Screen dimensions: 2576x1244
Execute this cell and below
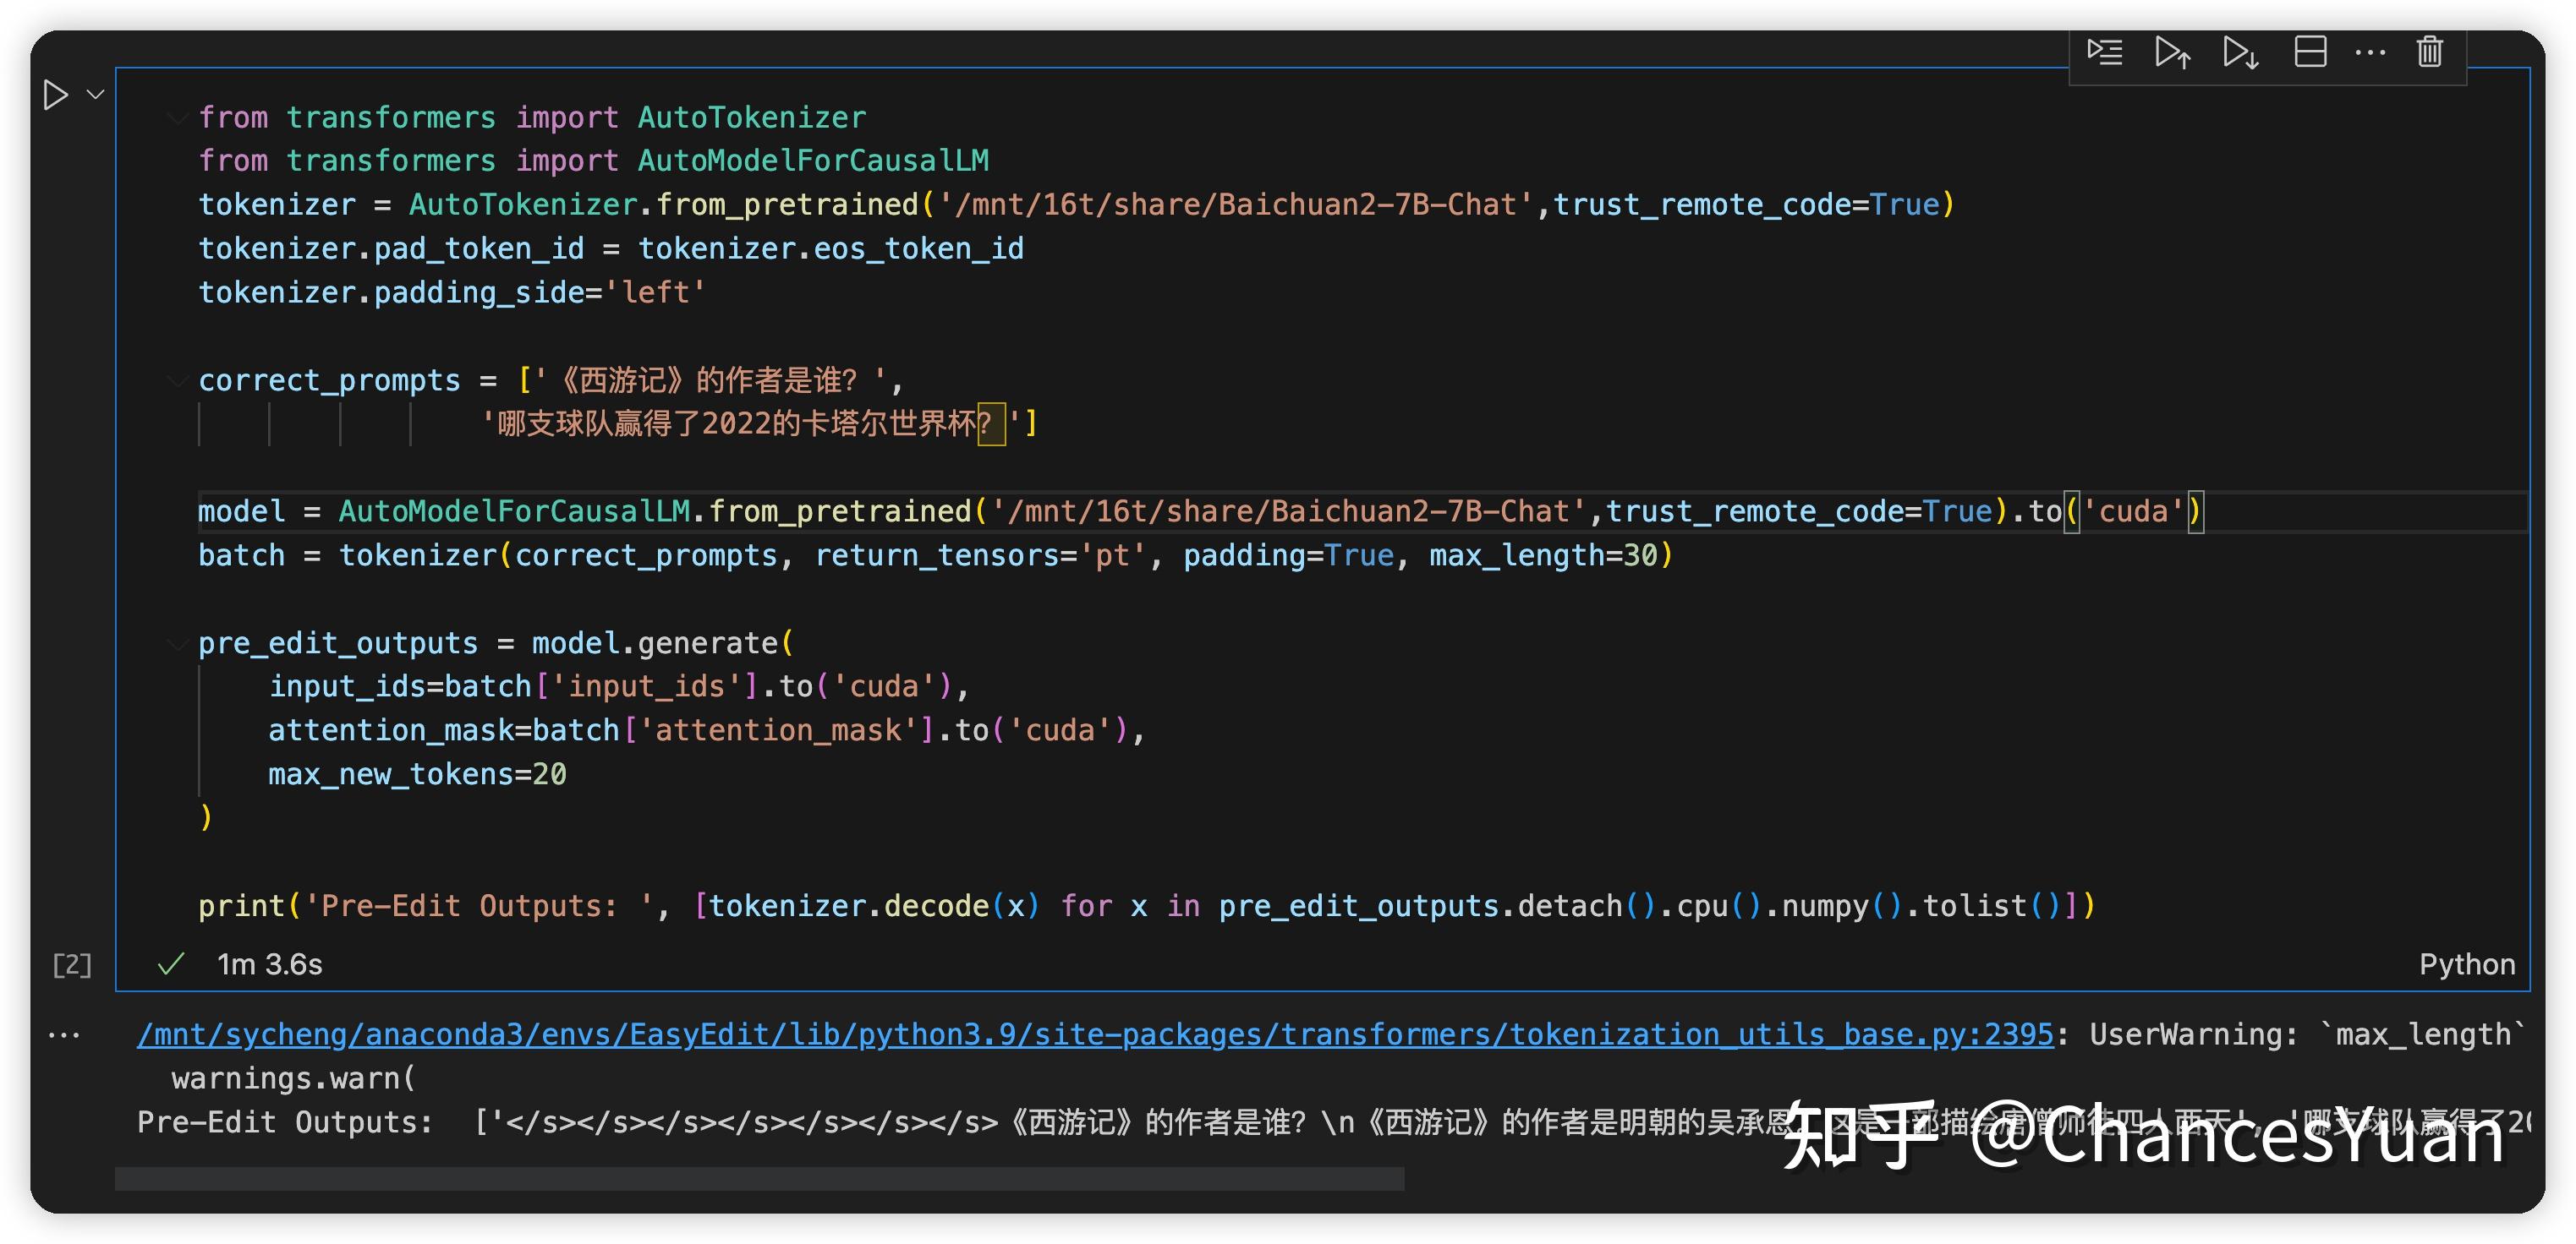(x=2240, y=55)
